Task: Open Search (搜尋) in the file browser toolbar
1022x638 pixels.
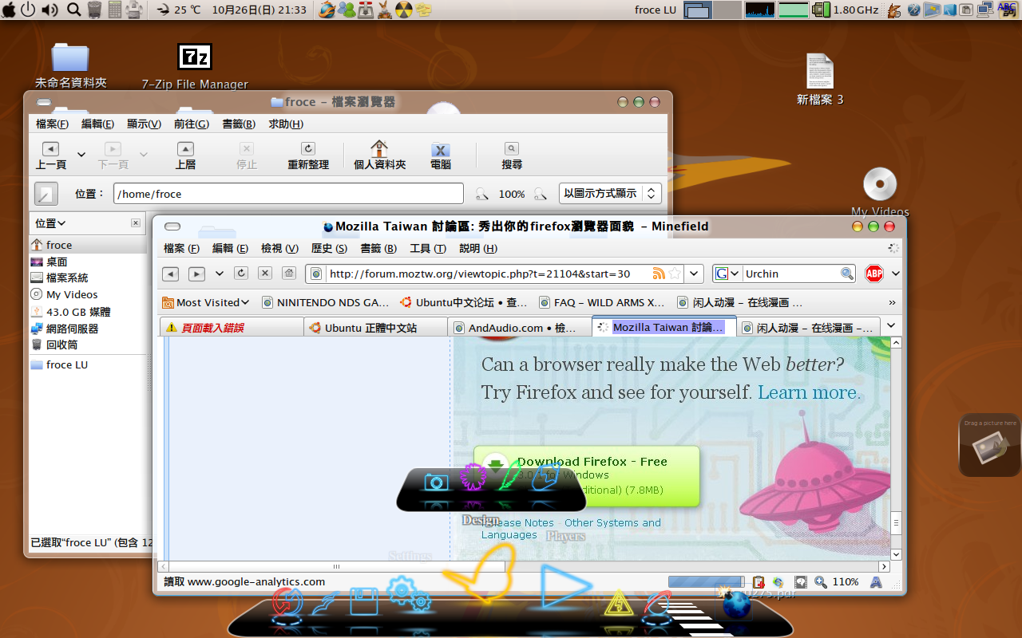Action: [512, 156]
